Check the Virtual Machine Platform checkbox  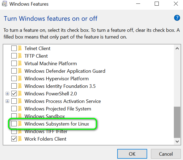(x=14, y=64)
